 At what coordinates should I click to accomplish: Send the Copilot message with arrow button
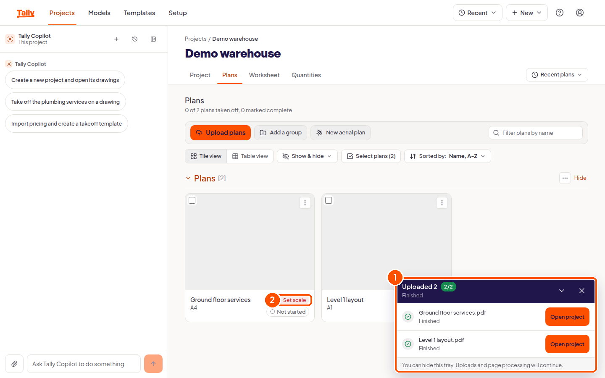pos(153,364)
